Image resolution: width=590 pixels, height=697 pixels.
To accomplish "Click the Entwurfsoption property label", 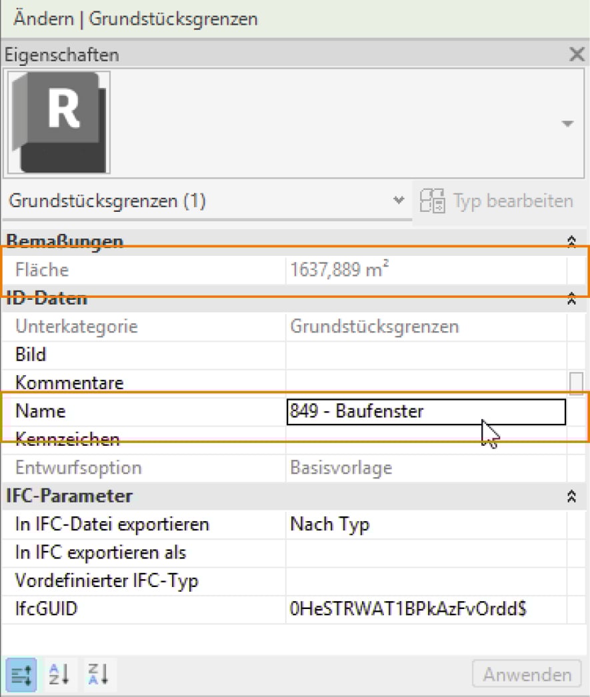I will pyautogui.click(x=78, y=468).
